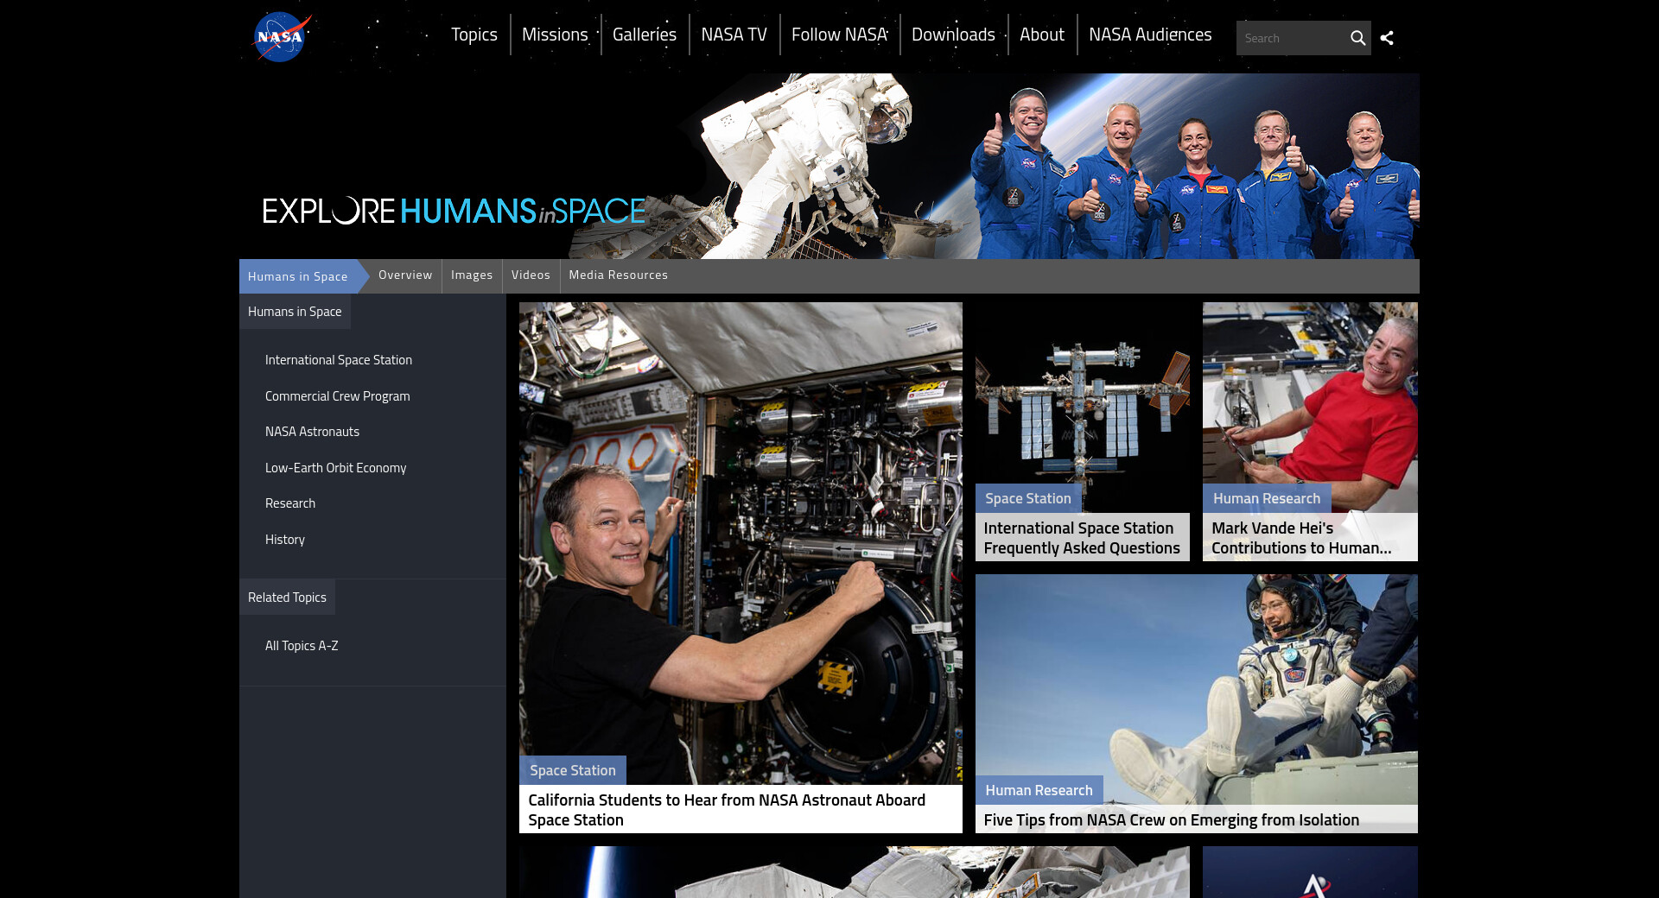
Task: Open the NASA Audiences menu
Action: [1150, 35]
